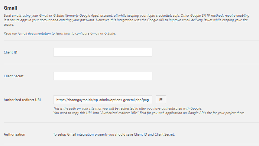259x146 pixels.
Task: Open the Gmail documentation link
Action: click(34, 33)
